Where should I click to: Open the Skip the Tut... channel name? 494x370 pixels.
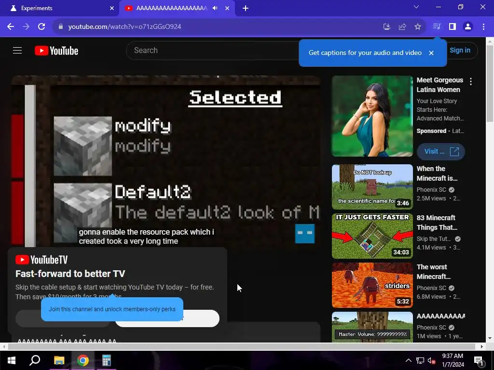[434, 239]
